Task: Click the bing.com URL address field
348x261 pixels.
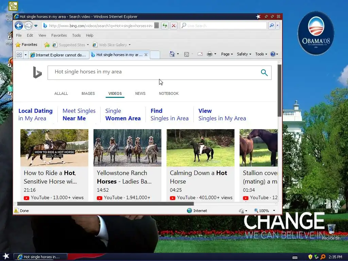Action: click(x=101, y=26)
